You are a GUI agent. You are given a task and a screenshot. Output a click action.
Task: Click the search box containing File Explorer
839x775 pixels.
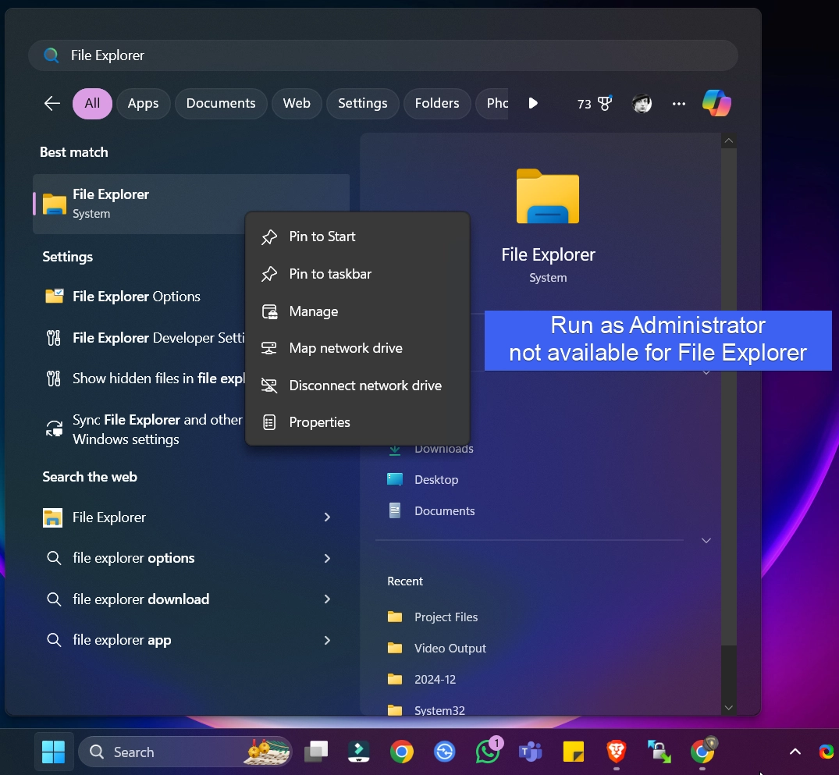[x=383, y=55]
